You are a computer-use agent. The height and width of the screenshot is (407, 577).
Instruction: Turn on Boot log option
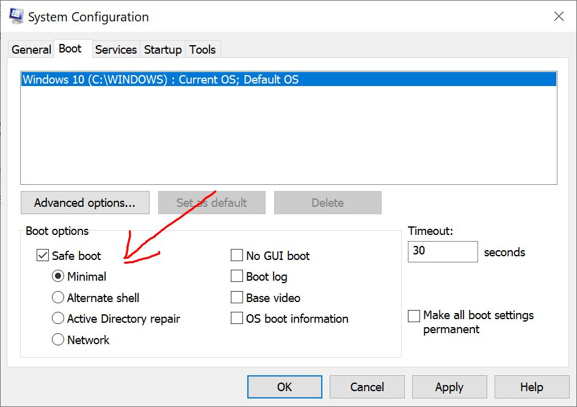tap(237, 276)
